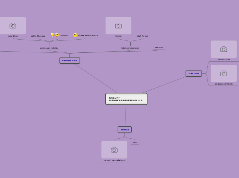Select the Ellis 1994 node
The image size is (239, 178).
tap(194, 74)
